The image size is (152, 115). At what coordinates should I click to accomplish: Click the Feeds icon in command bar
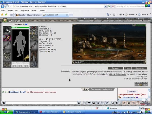pos(114,15)
